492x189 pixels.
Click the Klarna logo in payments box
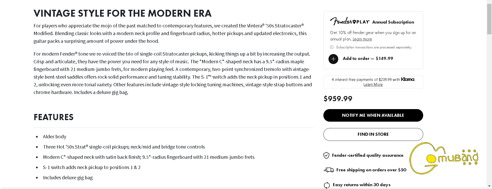pos(408,79)
